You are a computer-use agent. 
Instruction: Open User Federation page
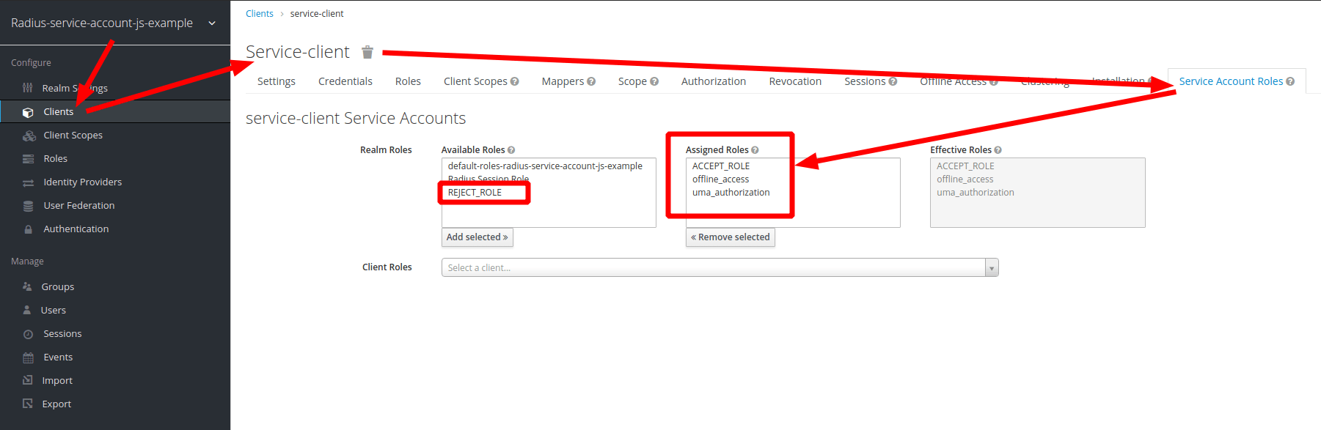[78, 206]
